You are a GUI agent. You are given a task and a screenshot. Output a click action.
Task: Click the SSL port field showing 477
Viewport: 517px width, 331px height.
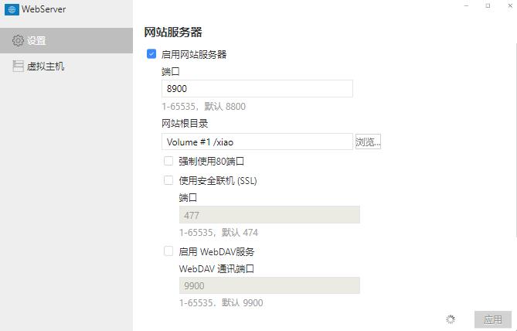pos(269,215)
